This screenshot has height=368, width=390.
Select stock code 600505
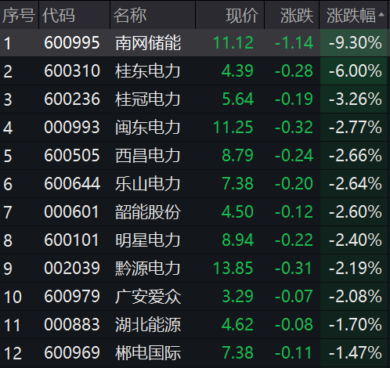point(72,155)
